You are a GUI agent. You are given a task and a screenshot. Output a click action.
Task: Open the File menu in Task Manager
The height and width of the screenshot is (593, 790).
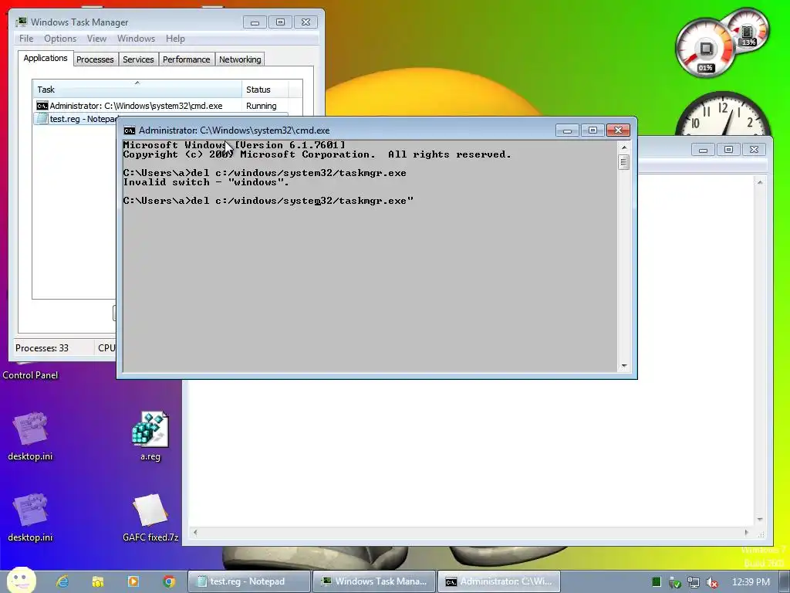click(x=26, y=39)
